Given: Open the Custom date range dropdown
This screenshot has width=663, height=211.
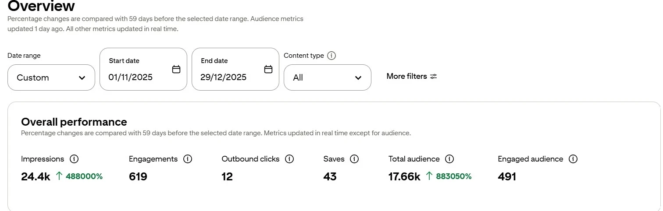Looking at the screenshot, I should point(51,77).
